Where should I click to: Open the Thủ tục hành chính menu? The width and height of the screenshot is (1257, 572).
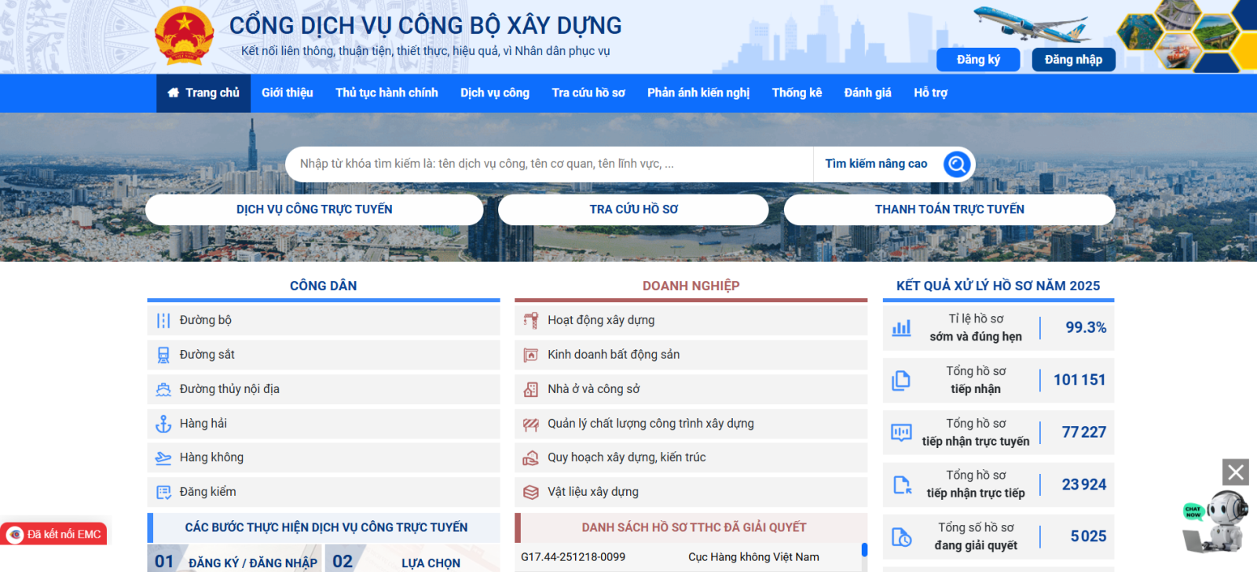(x=387, y=93)
